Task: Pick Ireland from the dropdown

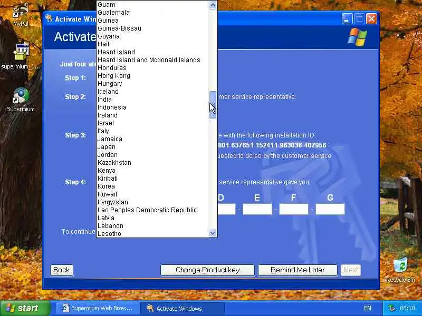Action: pos(153,115)
